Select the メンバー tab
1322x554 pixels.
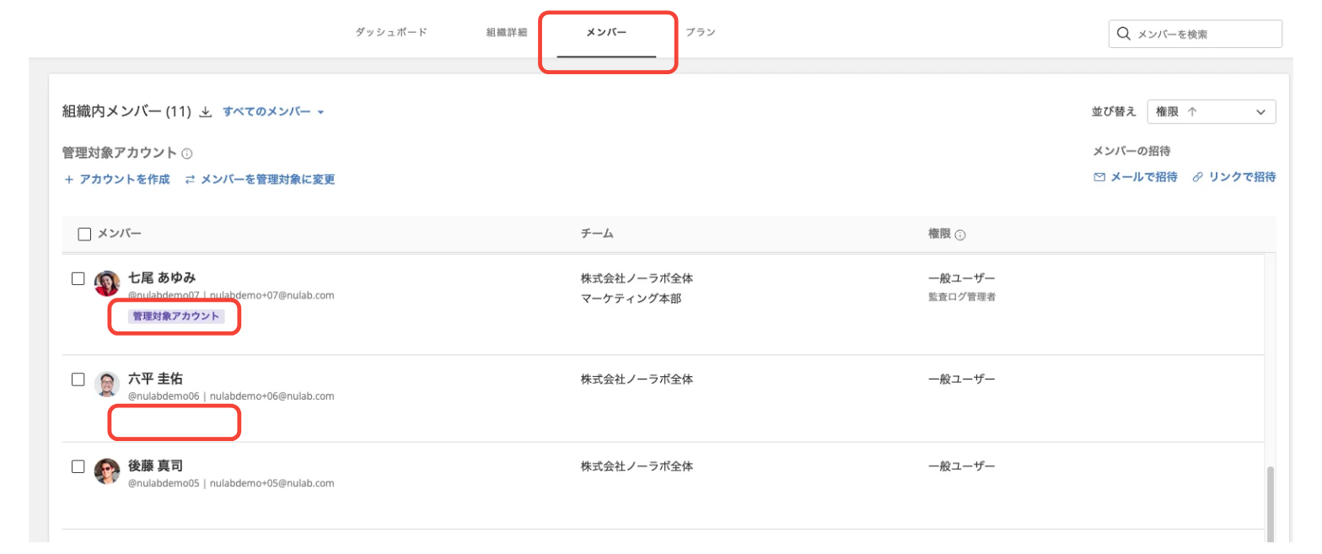[606, 32]
